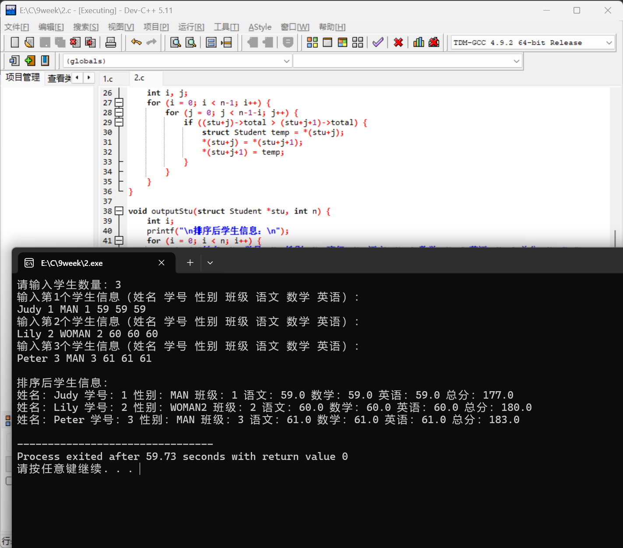
Task: Collapse the code fold at line 29
Action: (119, 122)
